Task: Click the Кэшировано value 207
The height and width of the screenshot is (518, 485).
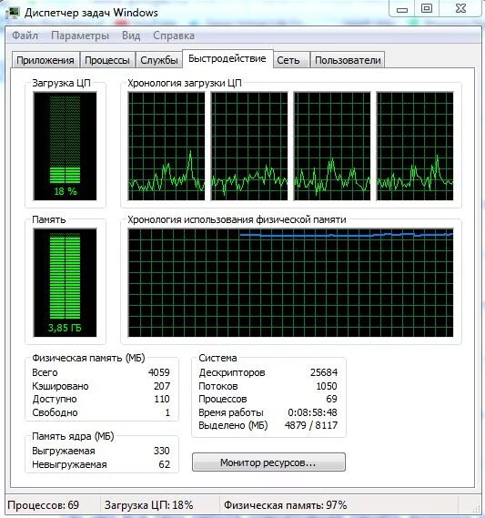Action: [x=162, y=386]
